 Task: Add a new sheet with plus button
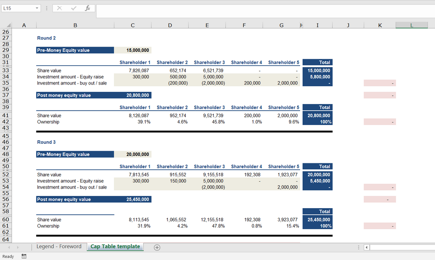pos(157,247)
